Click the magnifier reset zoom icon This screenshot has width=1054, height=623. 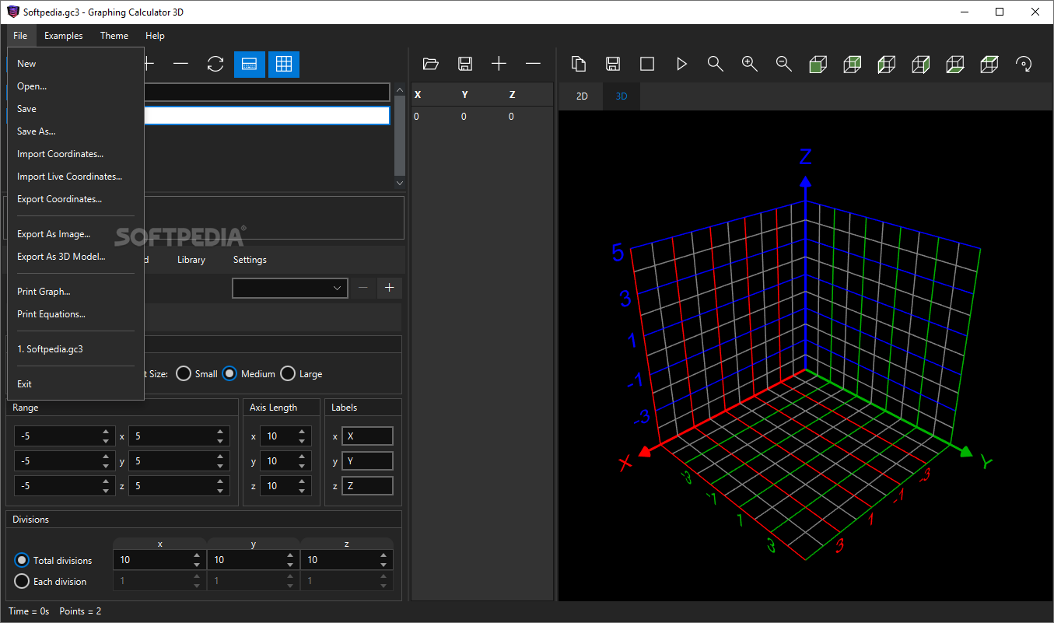pyautogui.click(x=716, y=64)
